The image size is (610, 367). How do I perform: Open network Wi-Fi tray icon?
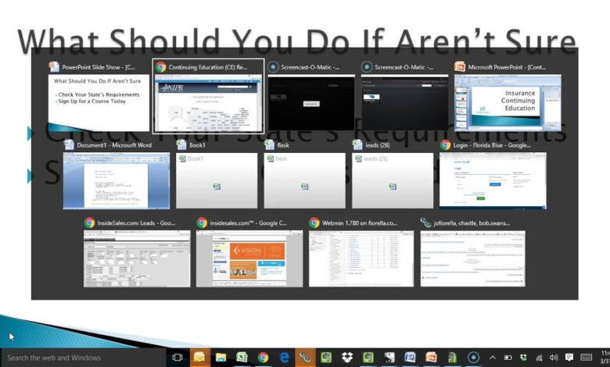[x=539, y=358]
